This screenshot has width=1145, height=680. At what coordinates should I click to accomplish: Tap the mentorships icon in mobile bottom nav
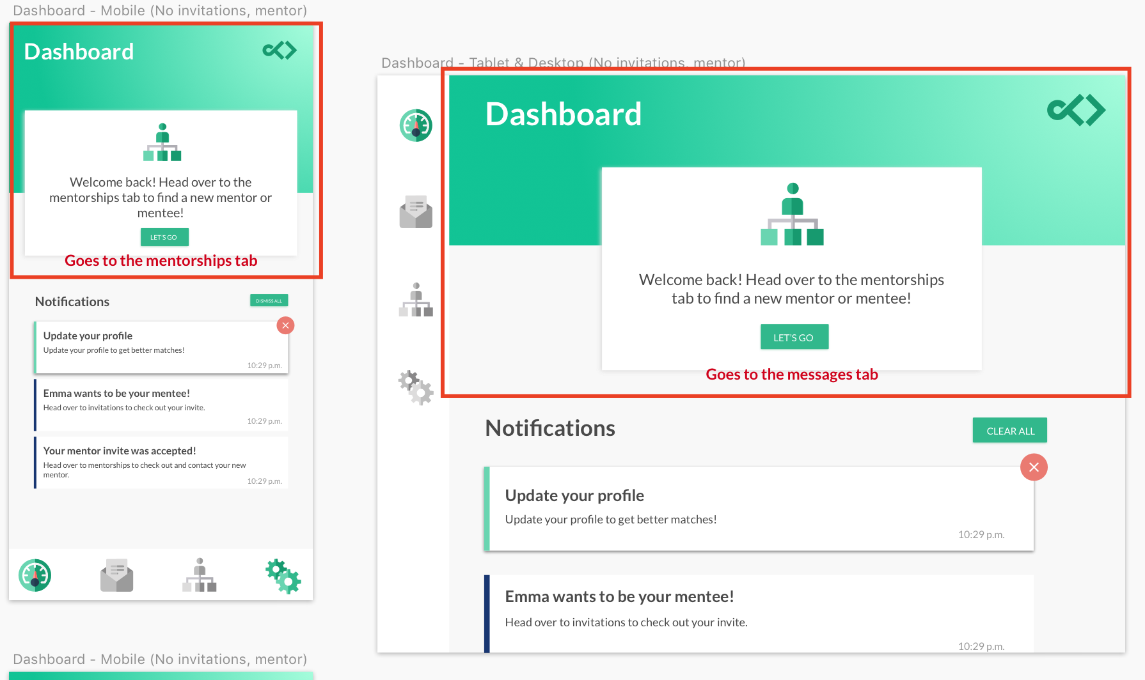[x=199, y=575]
